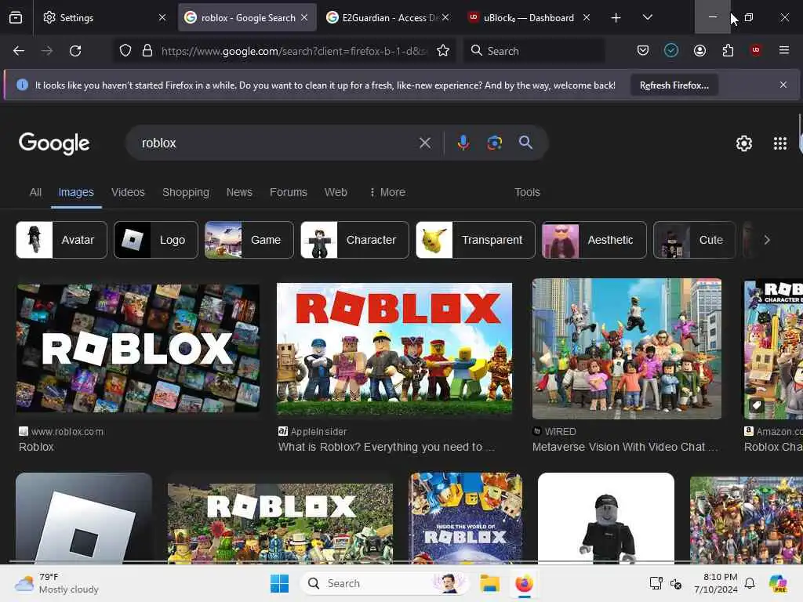View site security lock info
Screen dimensions: 803x602
pos(147,51)
